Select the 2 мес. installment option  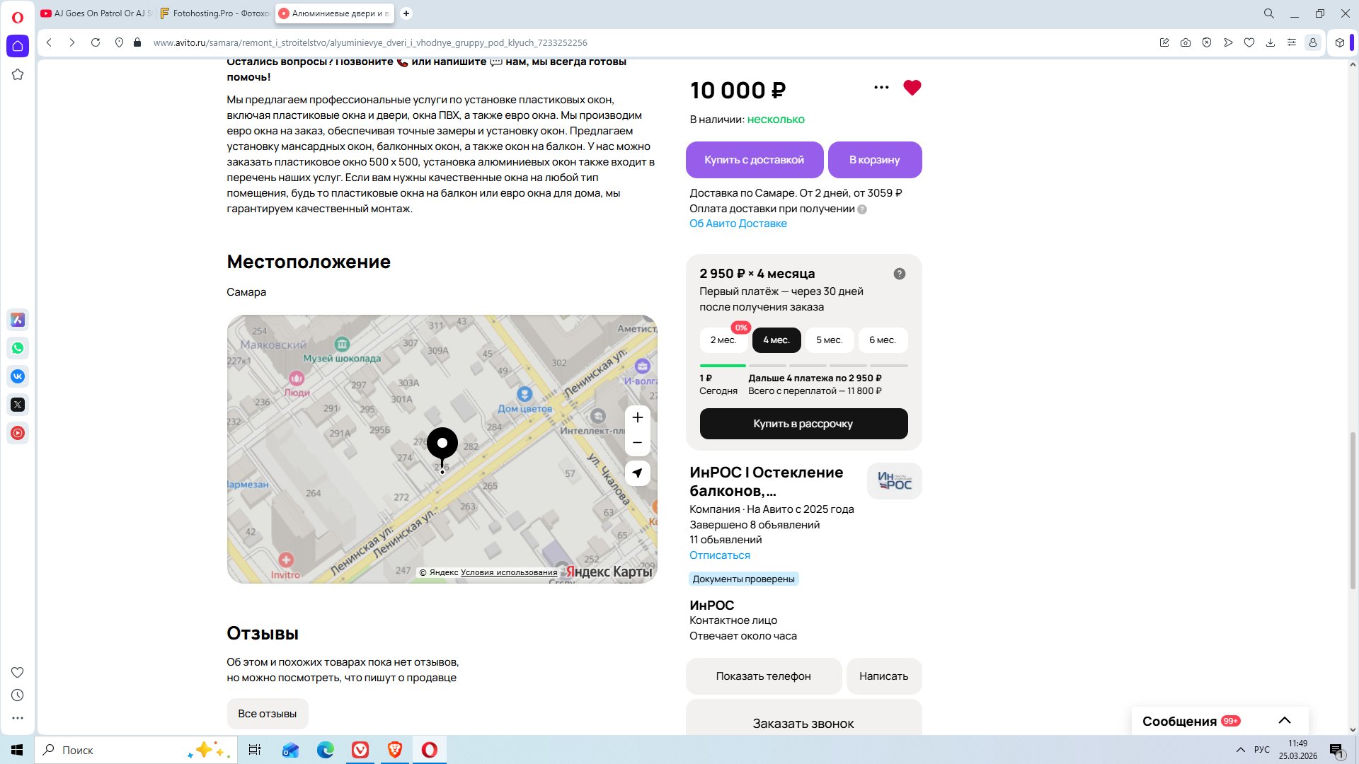click(723, 340)
